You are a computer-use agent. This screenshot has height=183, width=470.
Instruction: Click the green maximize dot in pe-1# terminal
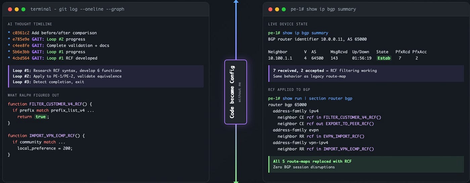(x=284, y=9)
